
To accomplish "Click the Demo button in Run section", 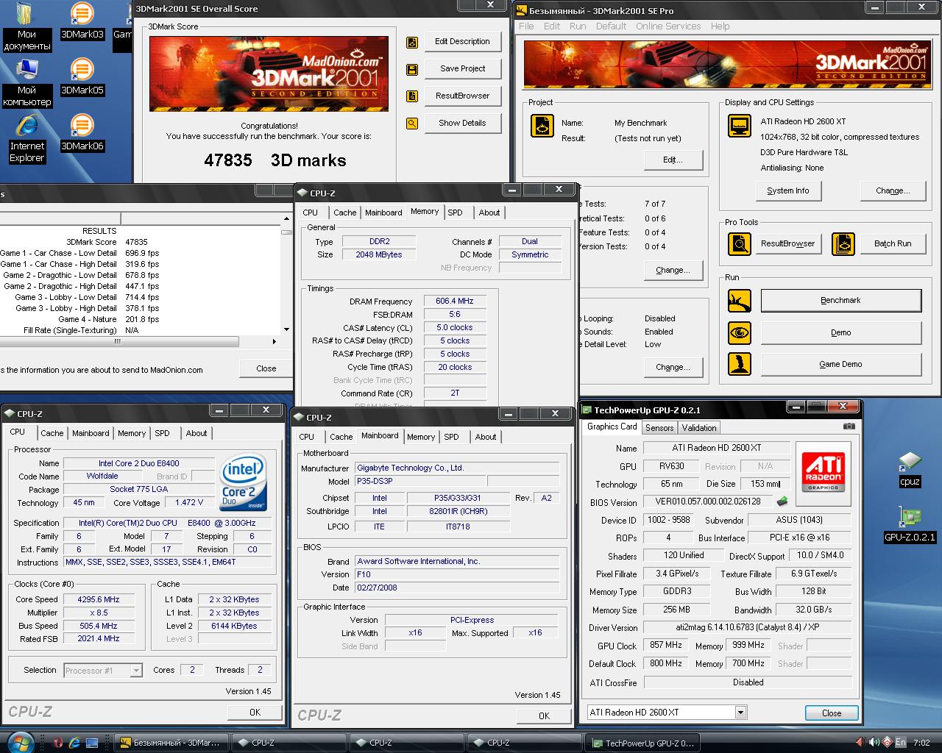I will tap(840, 332).
